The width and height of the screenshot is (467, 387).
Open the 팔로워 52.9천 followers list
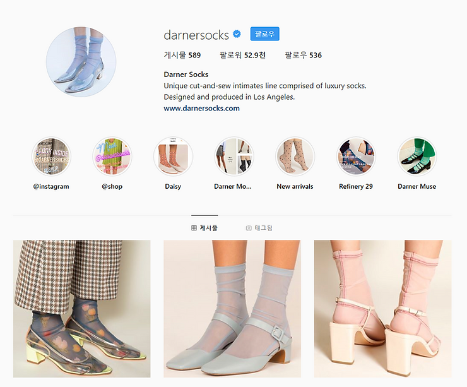click(242, 55)
